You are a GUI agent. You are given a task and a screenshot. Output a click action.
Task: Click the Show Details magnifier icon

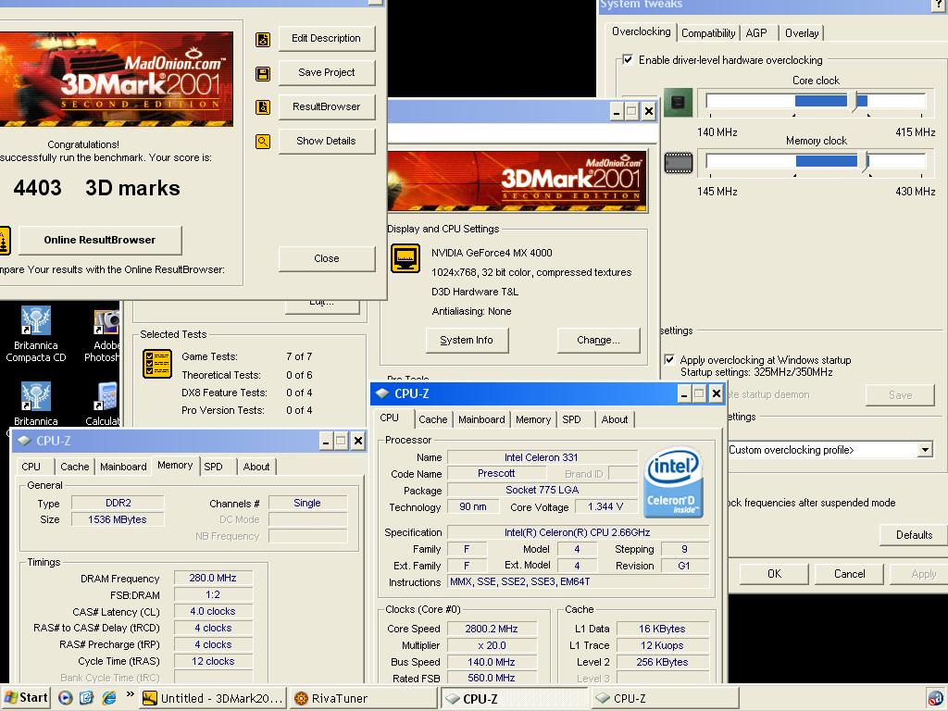pos(263,142)
